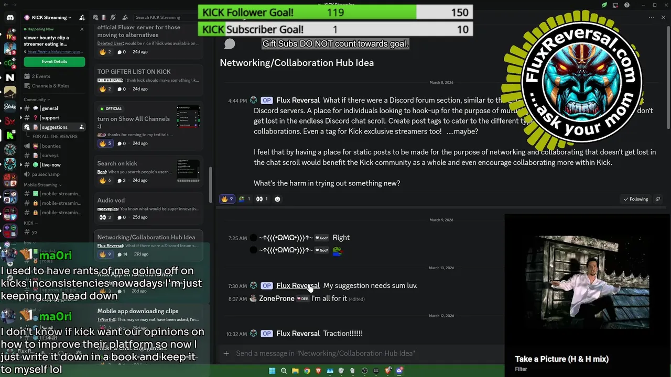The width and height of the screenshot is (671, 377).
Task: Click the Event Details button
Action: [x=54, y=62]
